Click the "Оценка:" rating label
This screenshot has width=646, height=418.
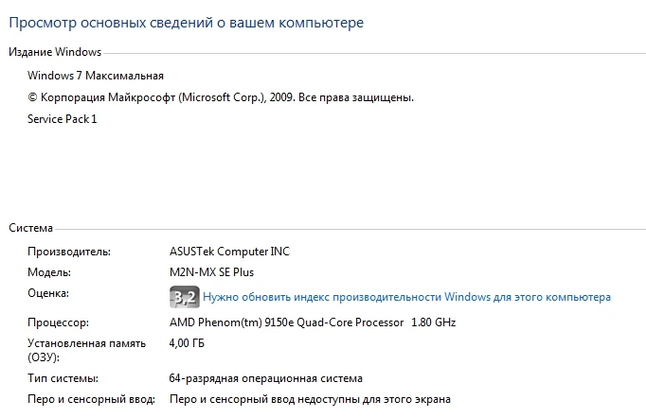click(x=49, y=294)
